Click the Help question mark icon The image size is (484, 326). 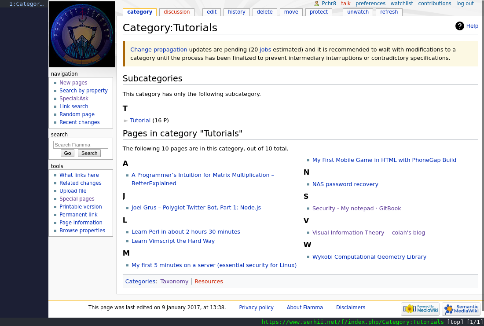460,26
